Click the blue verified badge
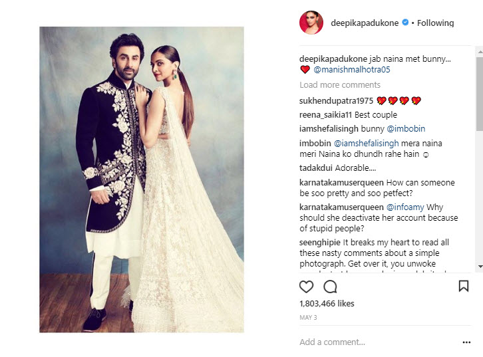Screen dimensions: 483x357 (405, 22)
